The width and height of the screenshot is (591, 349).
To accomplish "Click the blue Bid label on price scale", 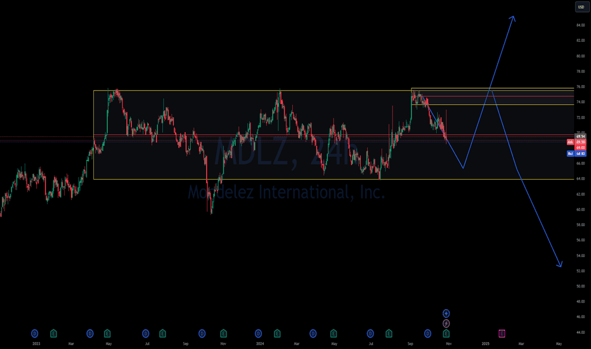I will [570, 154].
